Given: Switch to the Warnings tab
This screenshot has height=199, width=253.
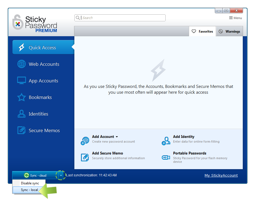Looking at the screenshot, I should tap(229, 31).
